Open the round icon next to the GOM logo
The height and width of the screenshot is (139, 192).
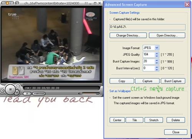[17, 3]
